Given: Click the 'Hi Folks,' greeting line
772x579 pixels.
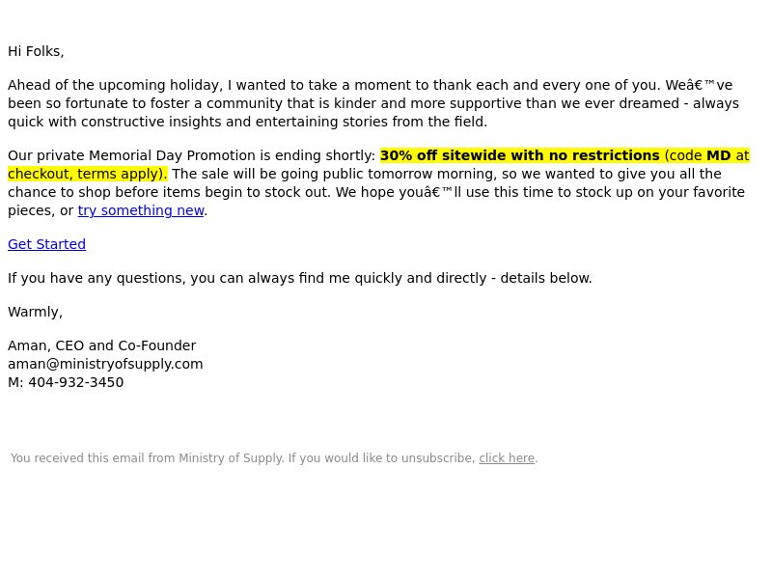Looking at the screenshot, I should pos(36,51).
